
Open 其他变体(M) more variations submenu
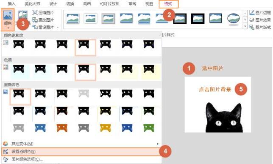tap(81, 144)
